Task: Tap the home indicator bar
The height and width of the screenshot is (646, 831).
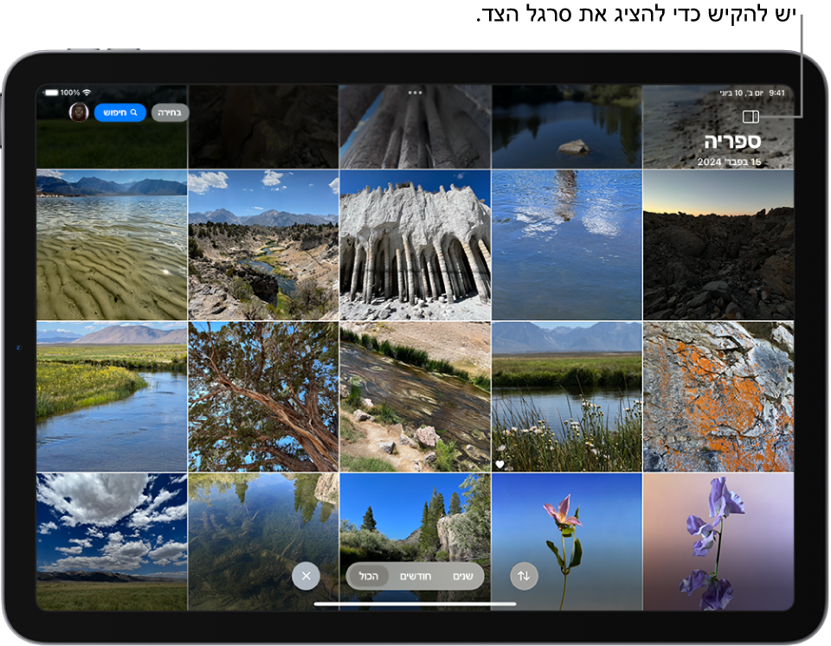Action: coord(415,604)
